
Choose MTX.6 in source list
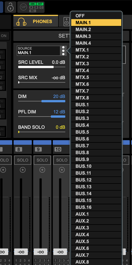96,84
